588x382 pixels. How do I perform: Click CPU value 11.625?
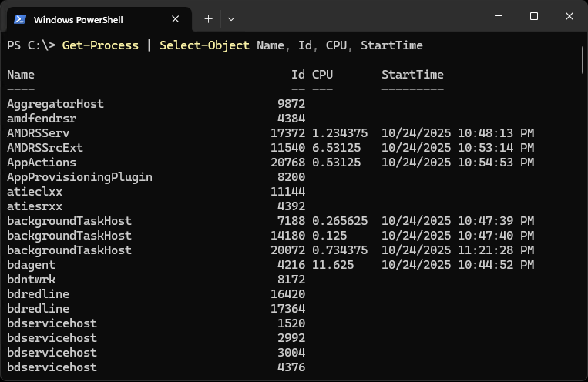333,265
